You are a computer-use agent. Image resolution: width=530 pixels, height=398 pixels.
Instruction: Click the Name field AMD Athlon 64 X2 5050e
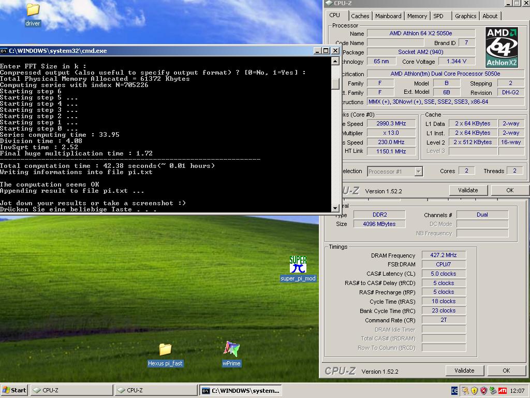[421, 33]
